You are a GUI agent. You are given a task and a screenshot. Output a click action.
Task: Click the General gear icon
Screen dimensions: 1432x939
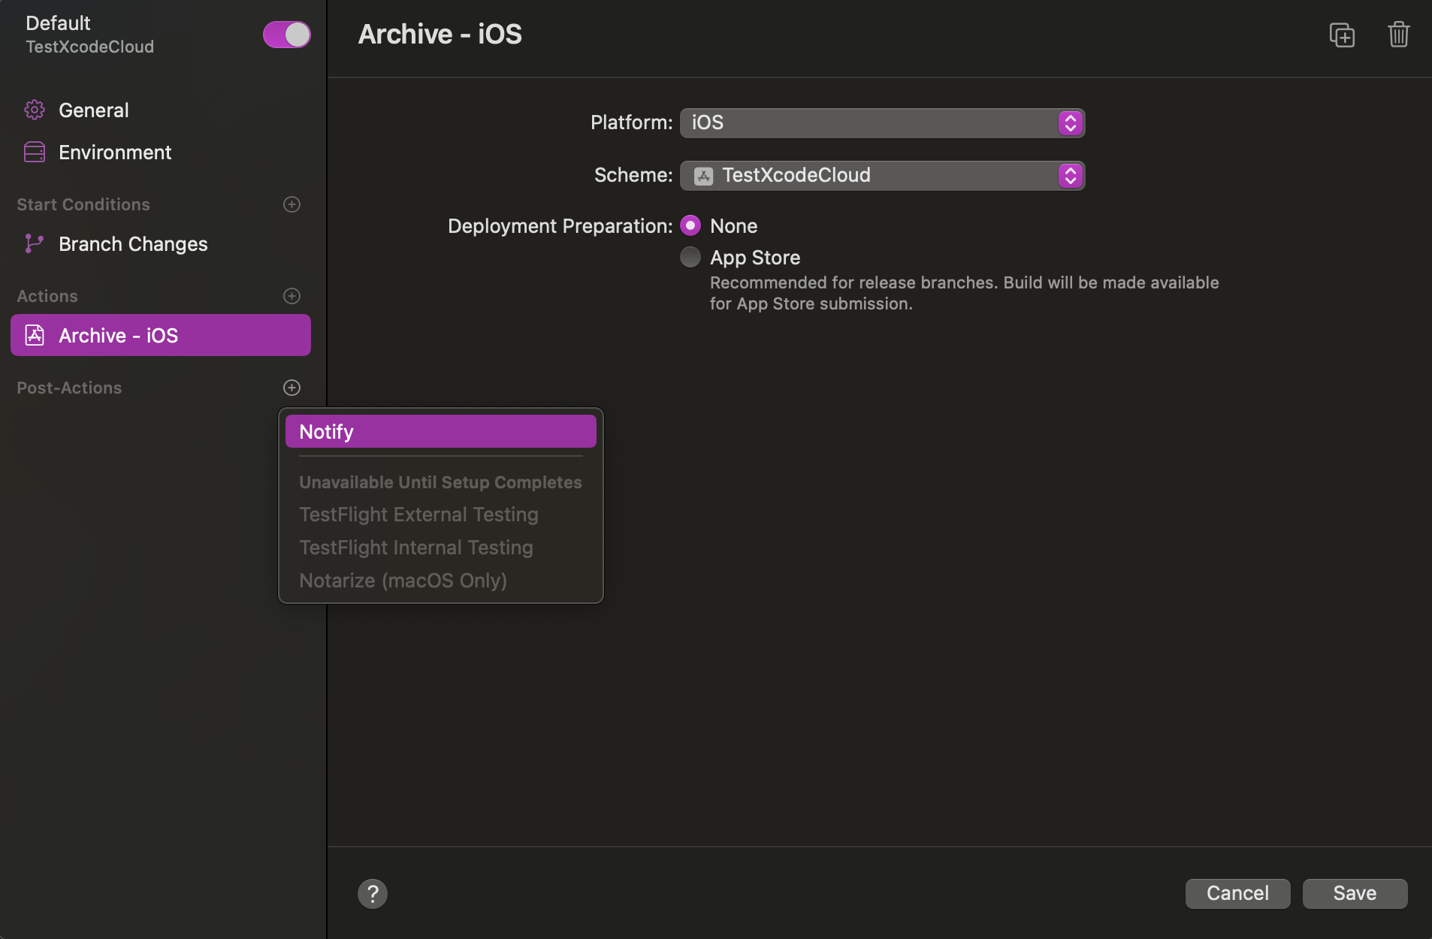[x=35, y=110]
